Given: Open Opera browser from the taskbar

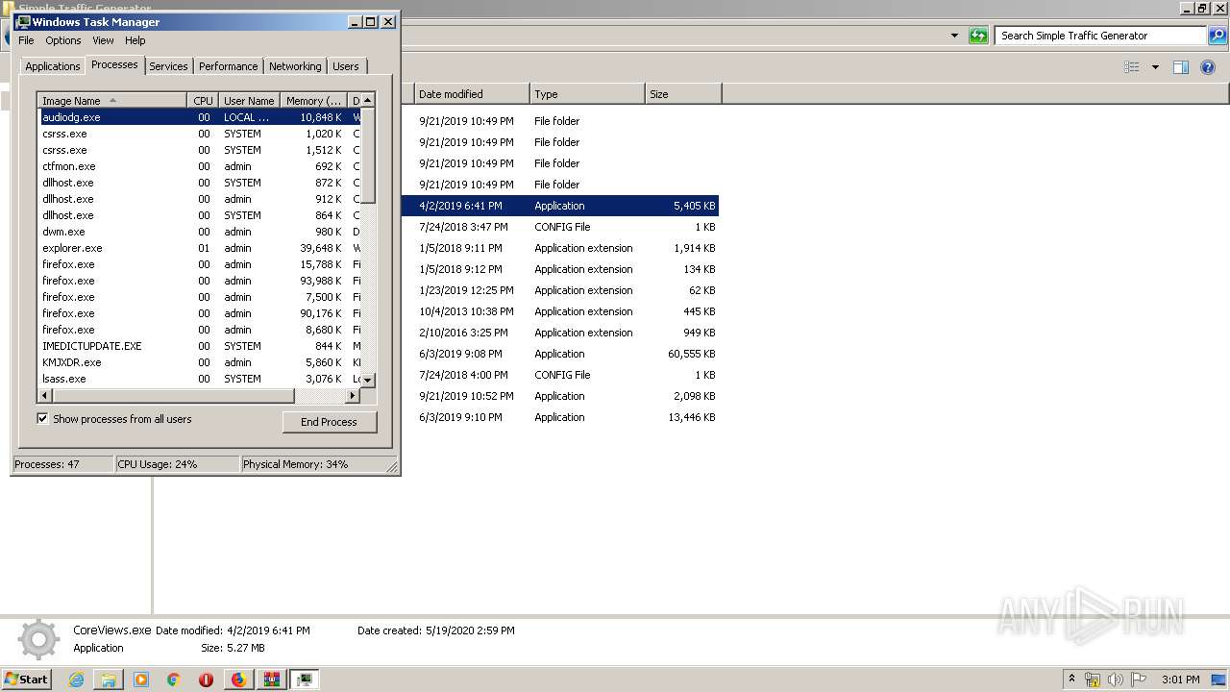Looking at the screenshot, I should coord(206,680).
